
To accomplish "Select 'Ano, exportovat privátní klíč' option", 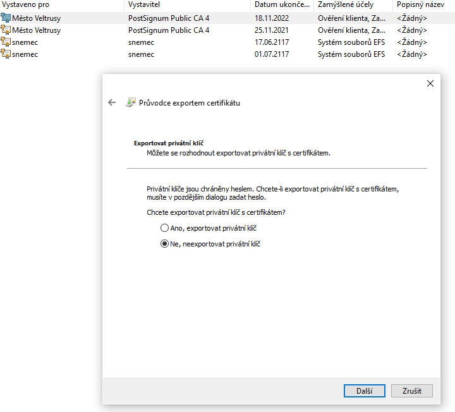I will [165, 228].
